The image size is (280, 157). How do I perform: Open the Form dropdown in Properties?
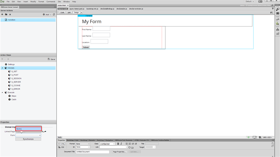pos(28,135)
